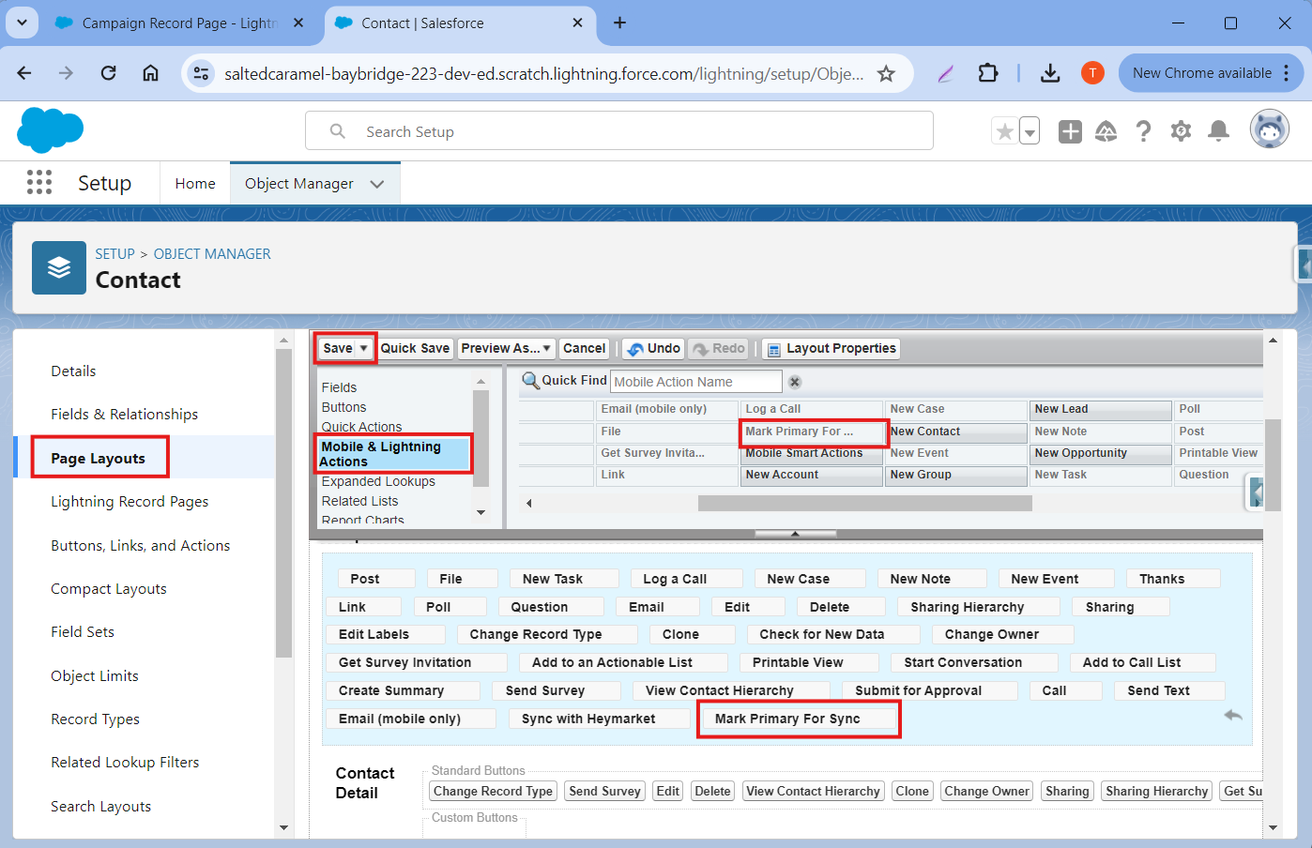The width and height of the screenshot is (1312, 848).
Task: Select Record Types in sidebar
Action: pos(95,719)
